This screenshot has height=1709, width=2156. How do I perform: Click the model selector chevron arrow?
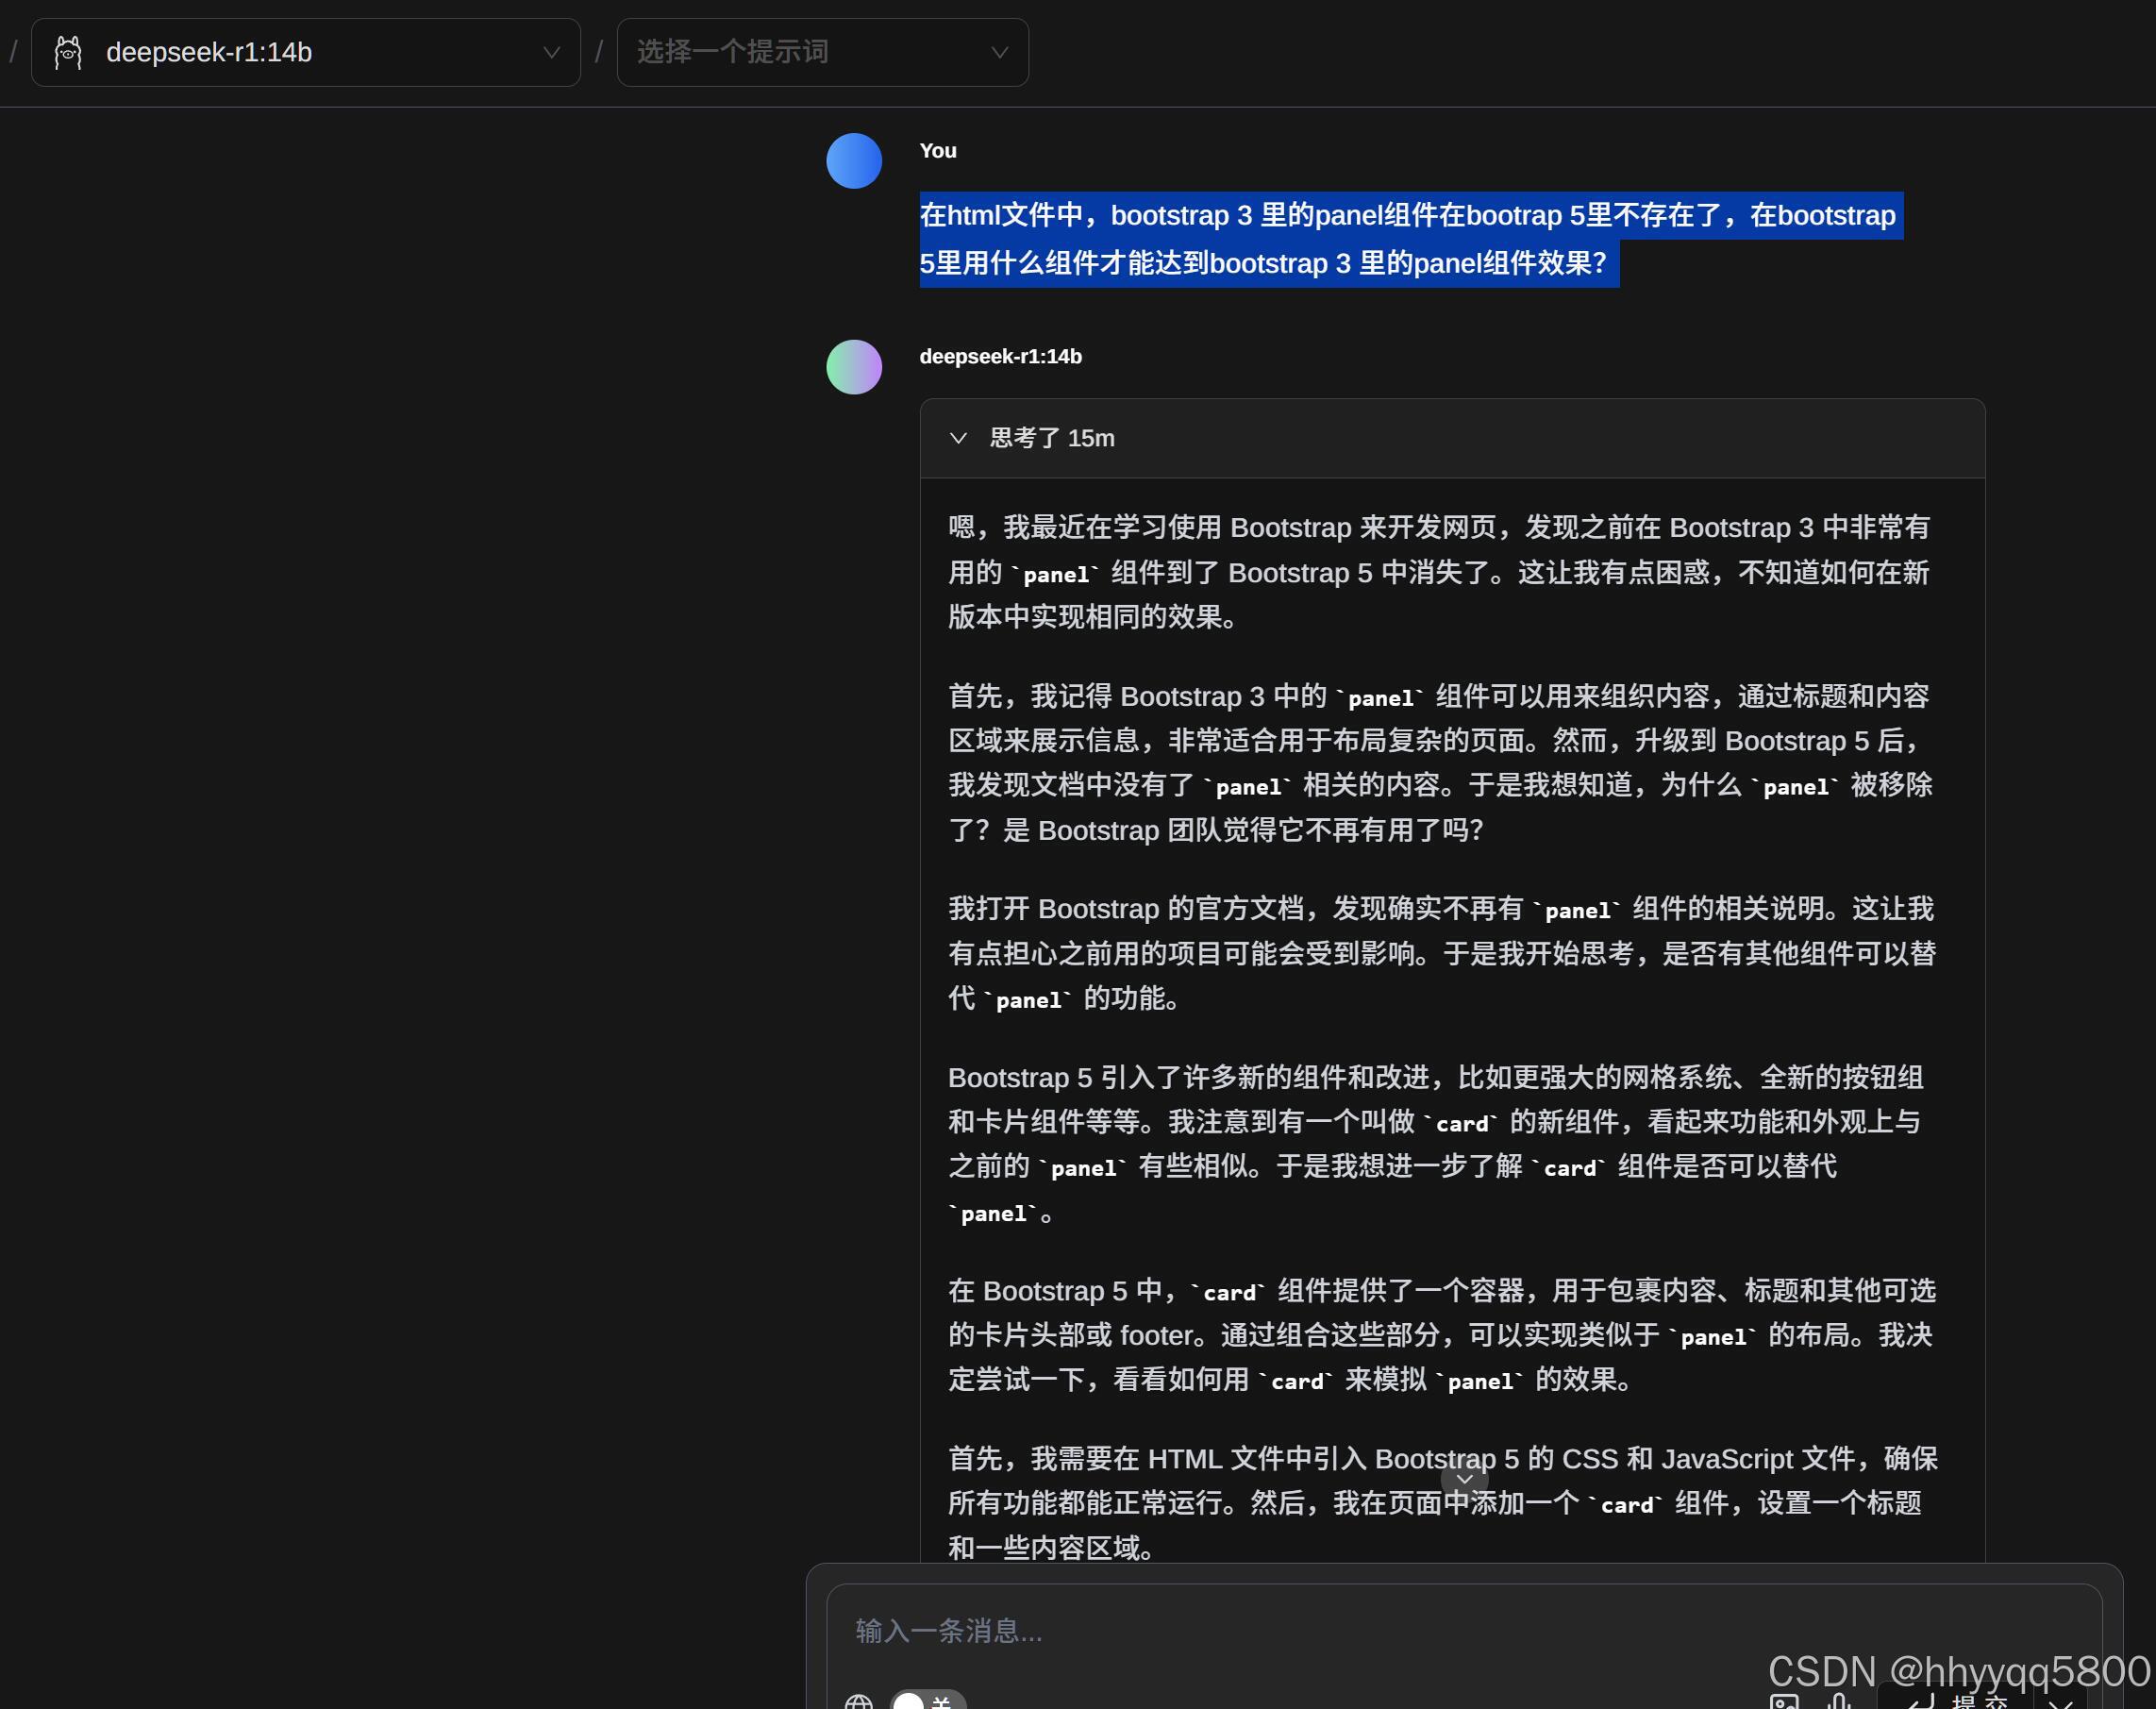tap(551, 52)
